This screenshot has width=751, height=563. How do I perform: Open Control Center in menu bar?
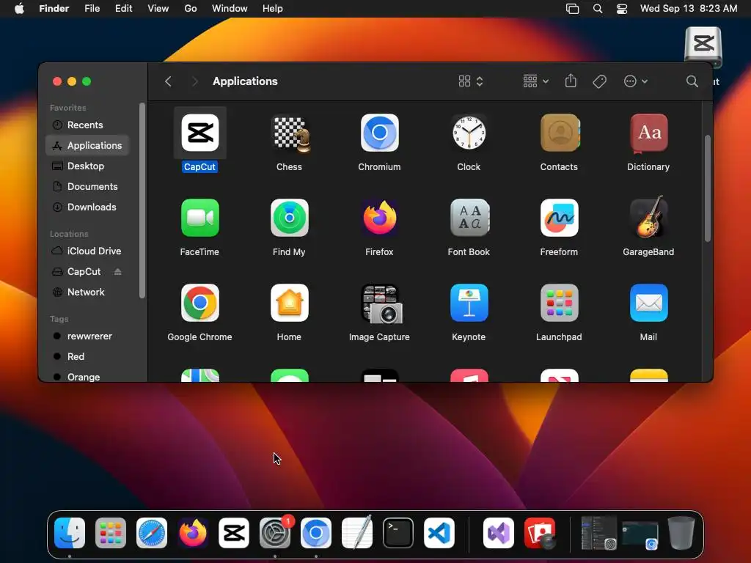622,9
